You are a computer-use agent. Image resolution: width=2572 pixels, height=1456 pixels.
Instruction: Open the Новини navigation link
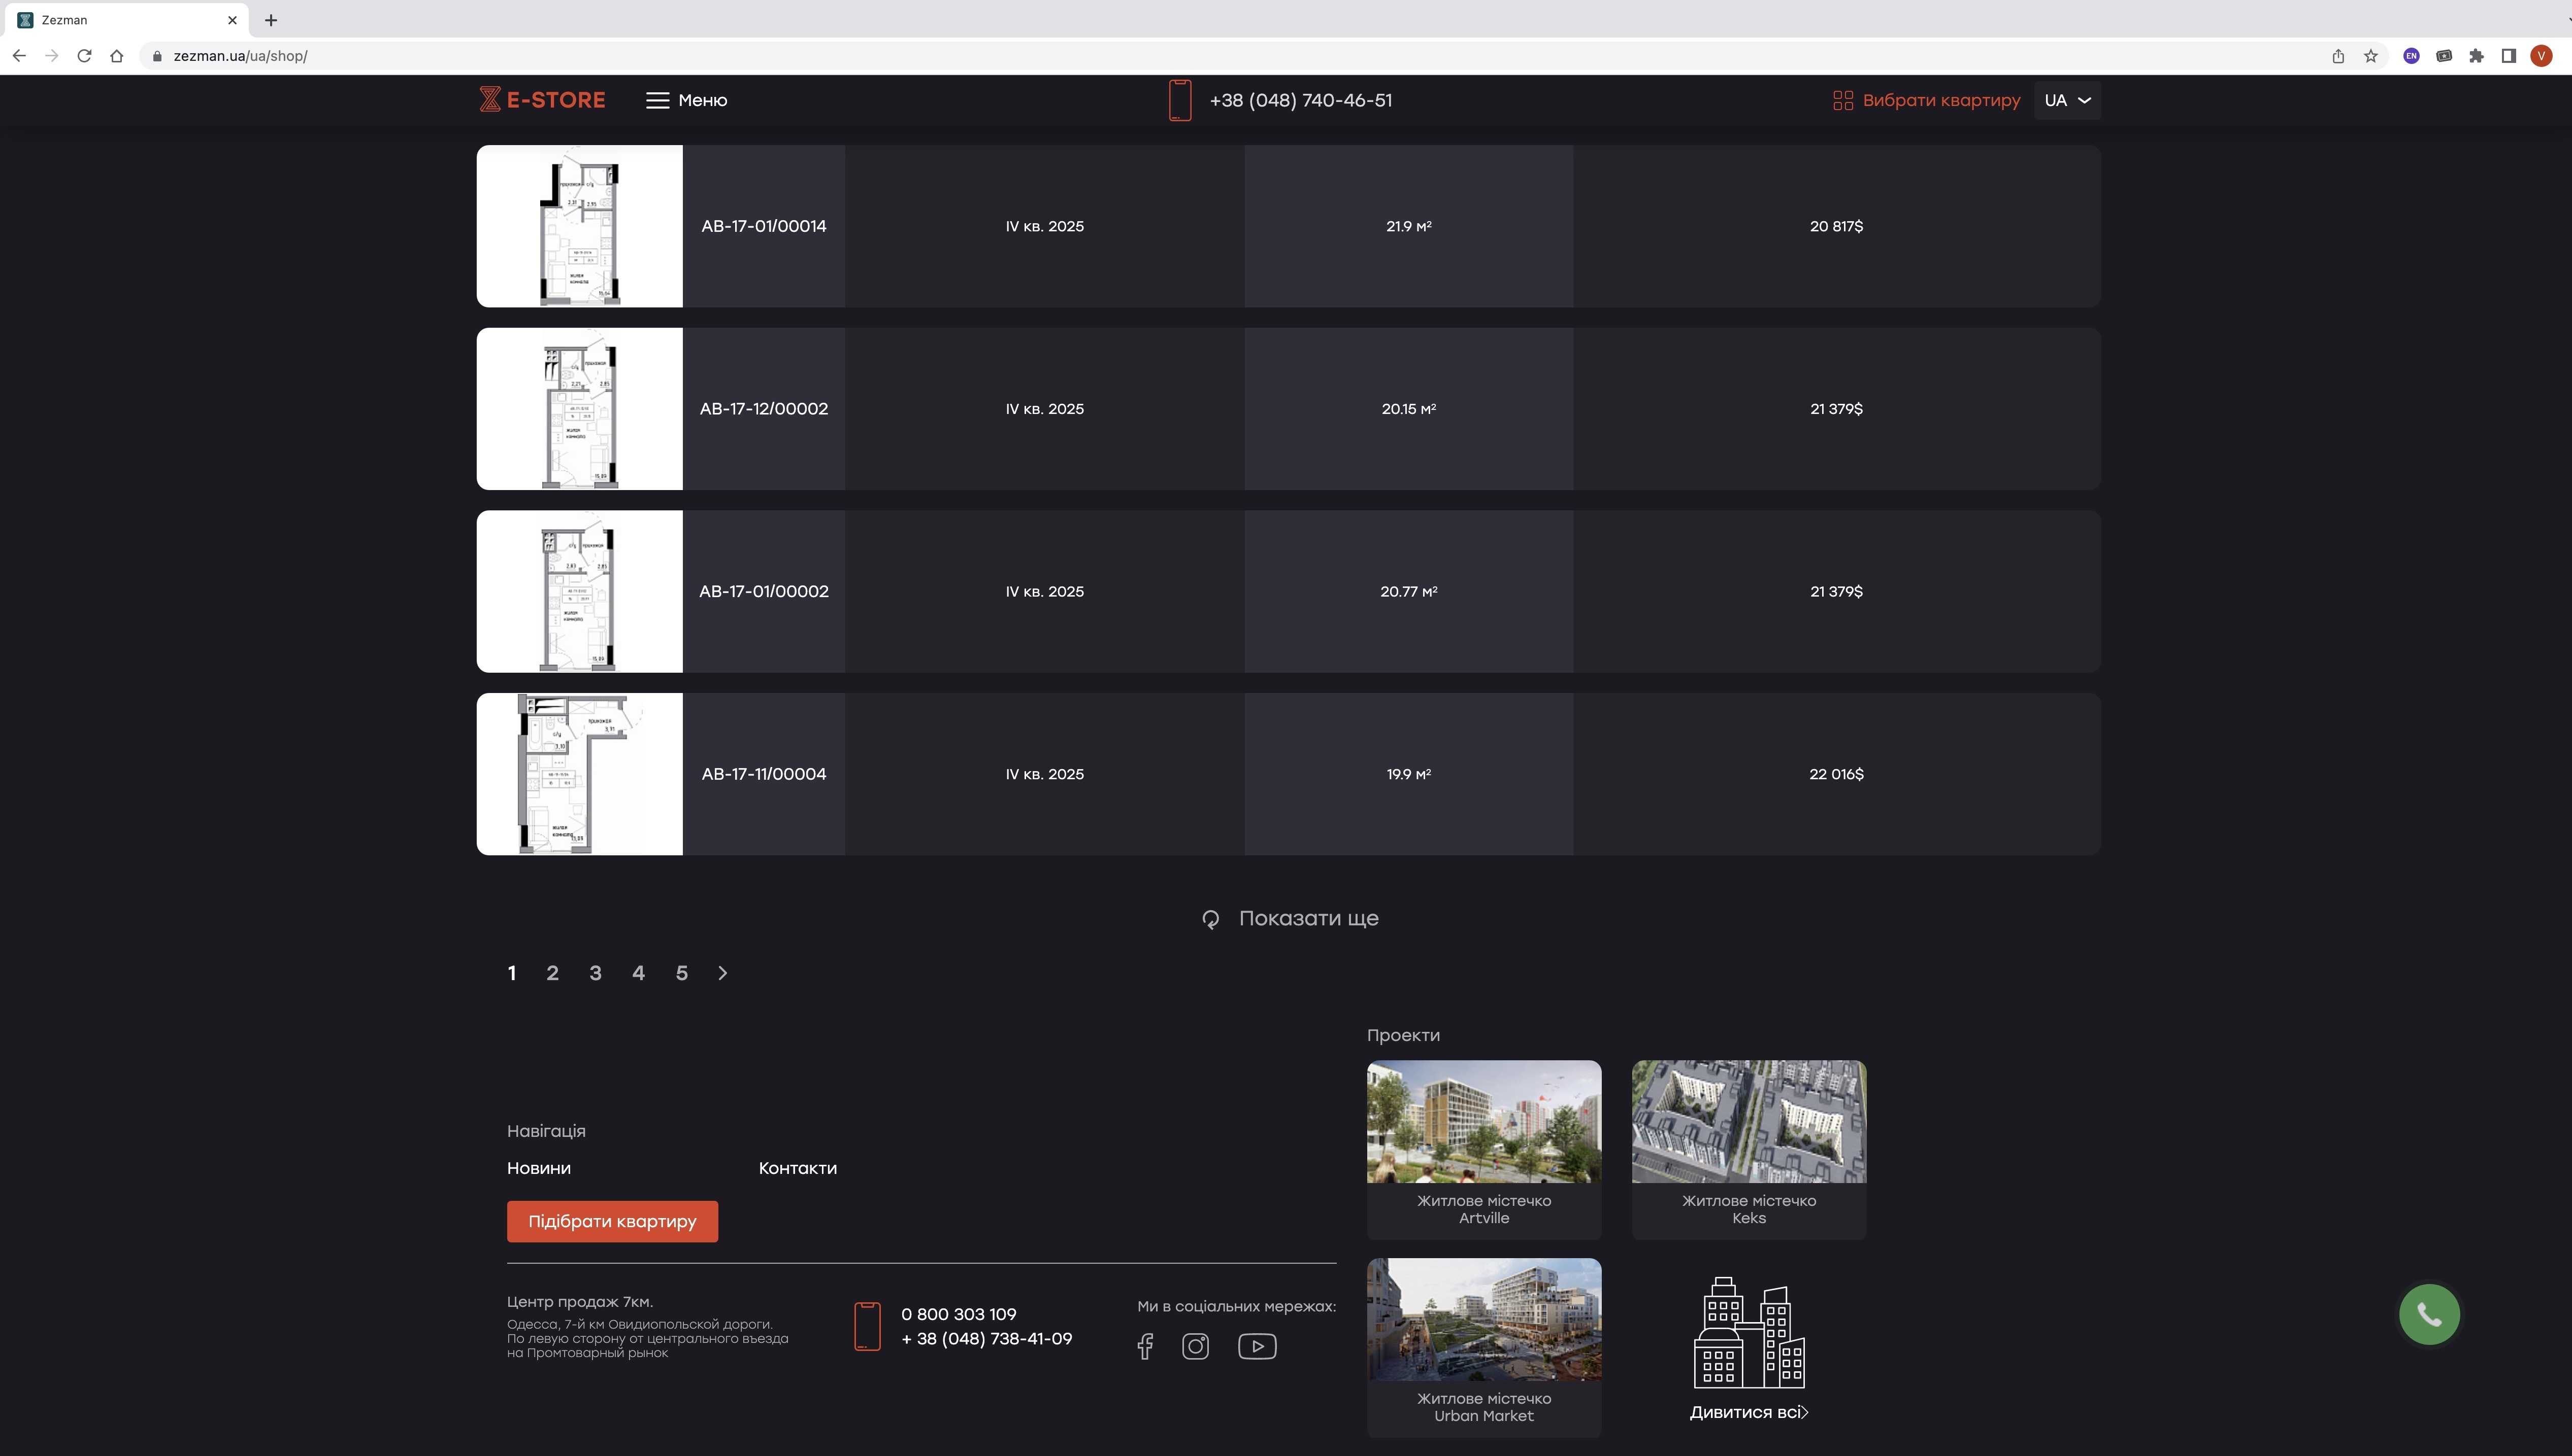(x=539, y=1168)
